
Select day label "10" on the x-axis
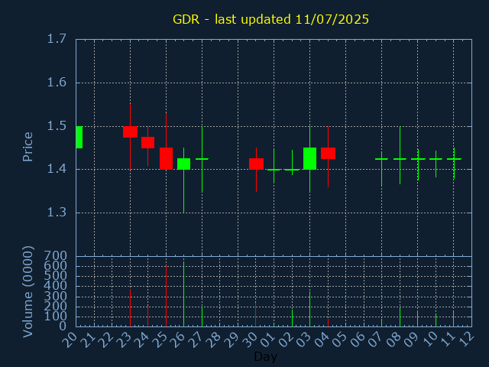point(429,339)
